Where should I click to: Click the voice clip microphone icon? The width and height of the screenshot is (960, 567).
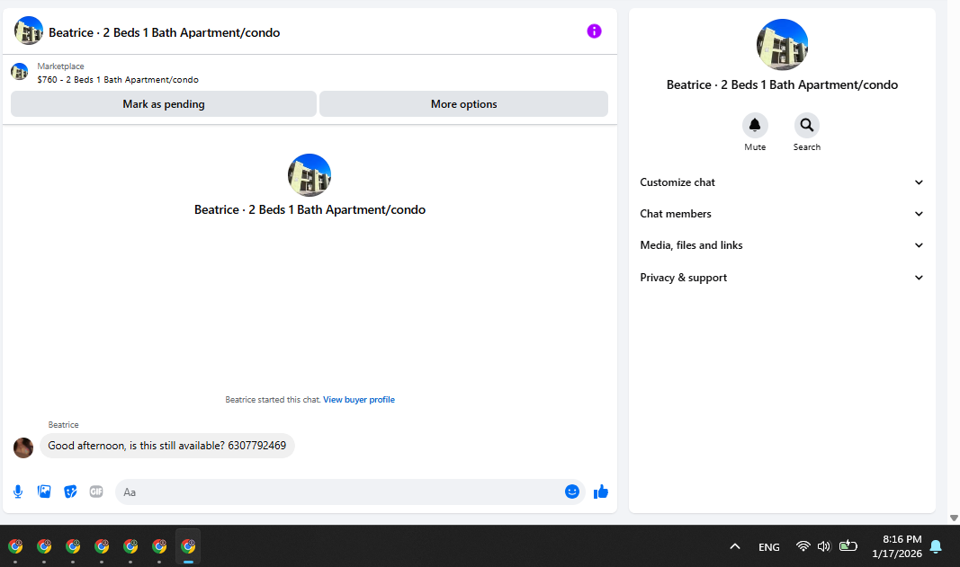(x=18, y=492)
